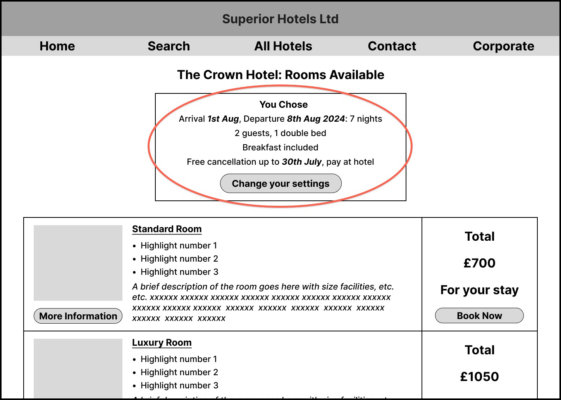Click the Superior Hotels Ltd header title

pyautogui.click(x=280, y=19)
